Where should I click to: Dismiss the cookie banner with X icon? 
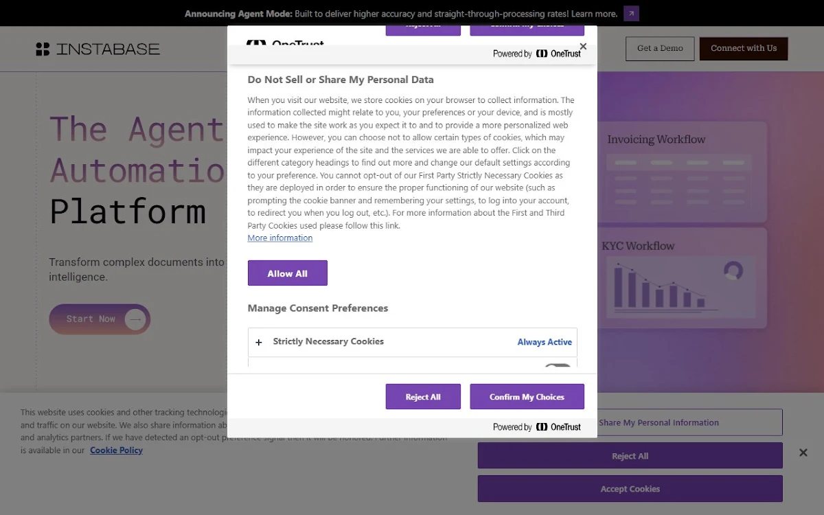(803, 453)
